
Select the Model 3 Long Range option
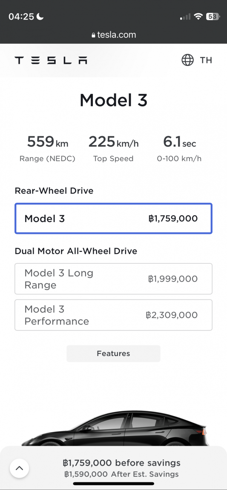pyautogui.click(x=113, y=279)
